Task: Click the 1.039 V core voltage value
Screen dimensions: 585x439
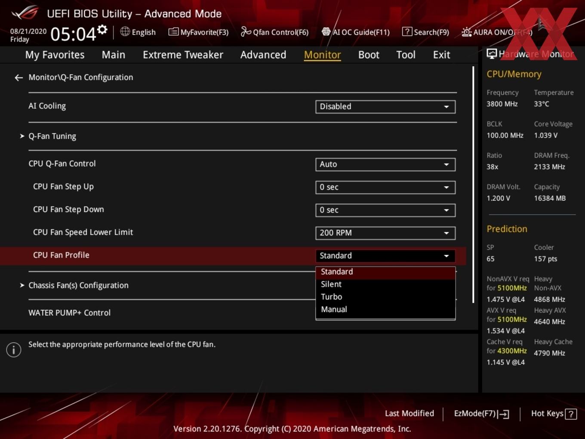Action: click(545, 135)
